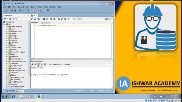Screen dimensions: 182x102
Task: Open the SQL Worksheet icon in main toolbar
Action: tap(40, 10)
